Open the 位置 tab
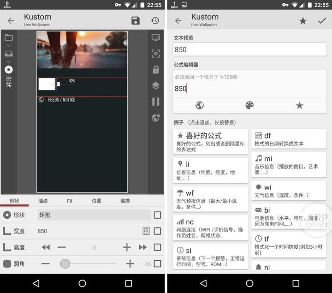 [x=96, y=201]
